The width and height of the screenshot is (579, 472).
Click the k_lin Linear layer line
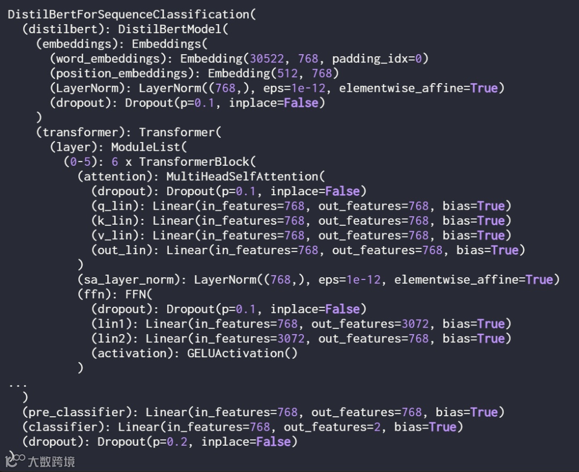click(301, 221)
